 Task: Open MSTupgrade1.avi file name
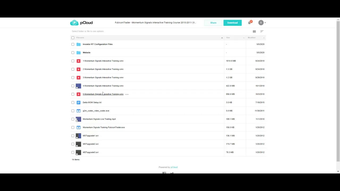coord(91,136)
